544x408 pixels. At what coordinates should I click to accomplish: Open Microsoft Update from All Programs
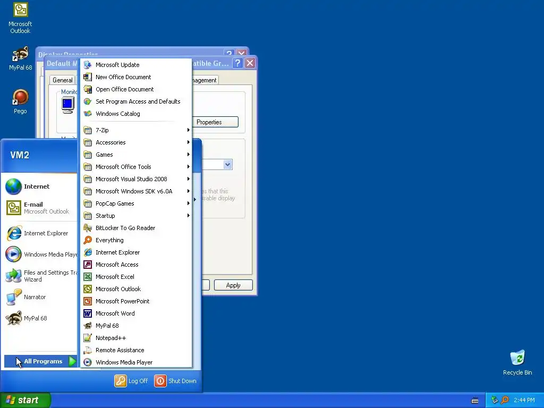point(136,65)
